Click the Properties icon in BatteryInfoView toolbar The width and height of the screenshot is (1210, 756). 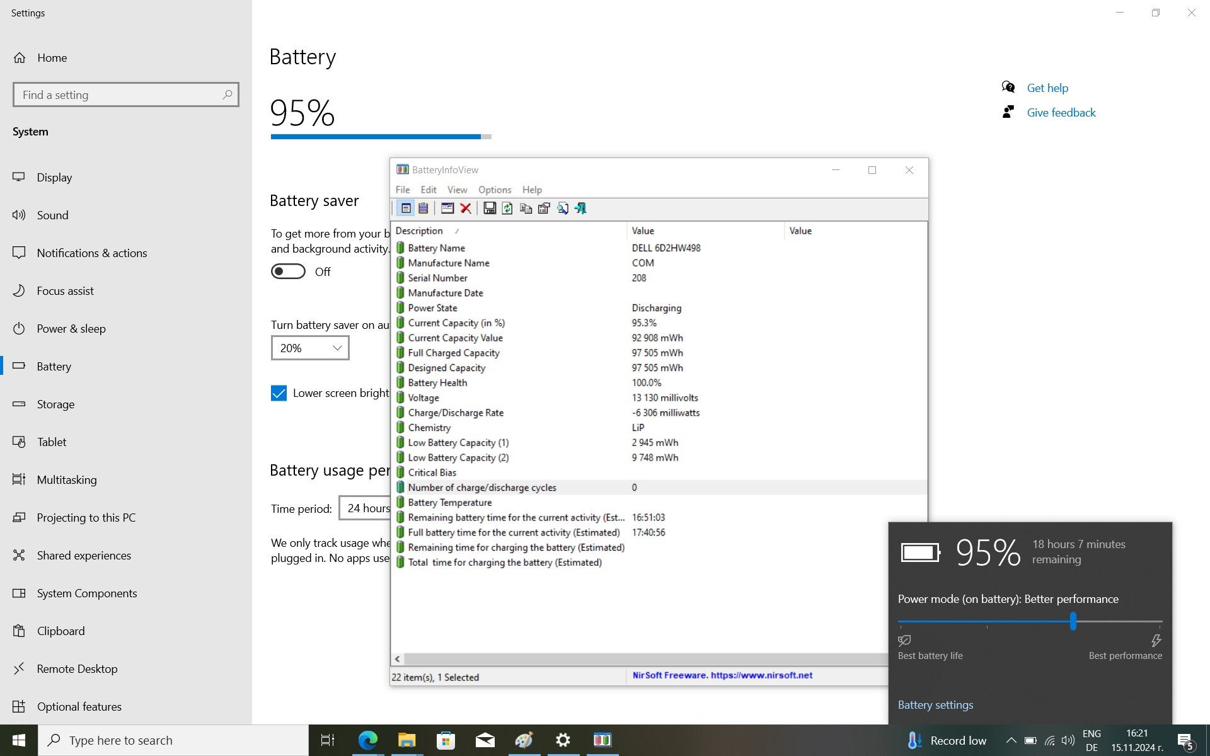544,209
